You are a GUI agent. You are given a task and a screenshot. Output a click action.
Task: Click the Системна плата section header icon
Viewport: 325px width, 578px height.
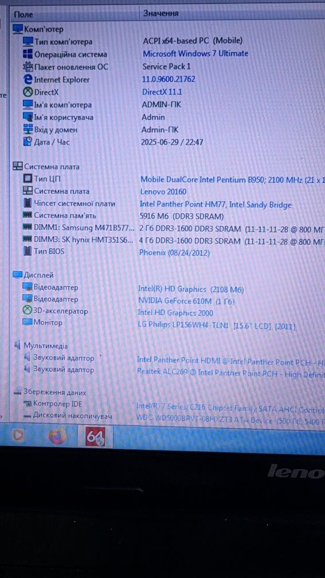(x=18, y=166)
